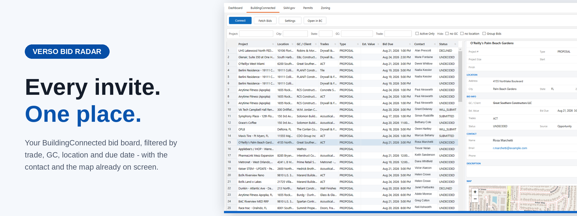Select the Metronet - West Orlando row
This screenshot has height=216, width=577.
(x=343, y=162)
